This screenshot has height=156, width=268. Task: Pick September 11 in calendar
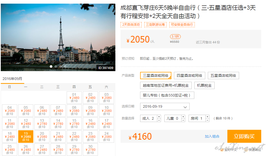10,124
